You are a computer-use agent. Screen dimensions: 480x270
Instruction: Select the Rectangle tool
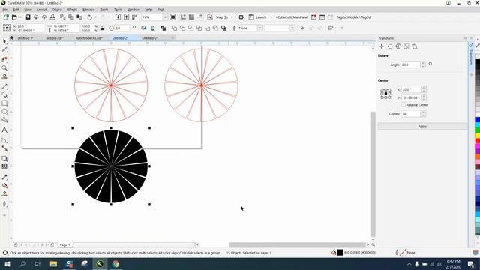point(4,103)
